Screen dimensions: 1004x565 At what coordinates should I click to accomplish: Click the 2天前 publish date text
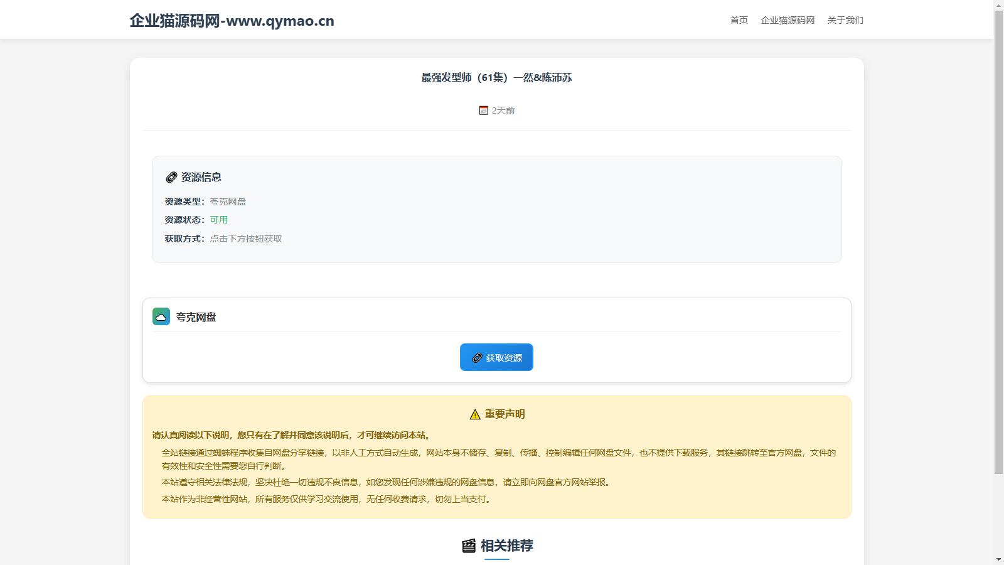tap(503, 110)
